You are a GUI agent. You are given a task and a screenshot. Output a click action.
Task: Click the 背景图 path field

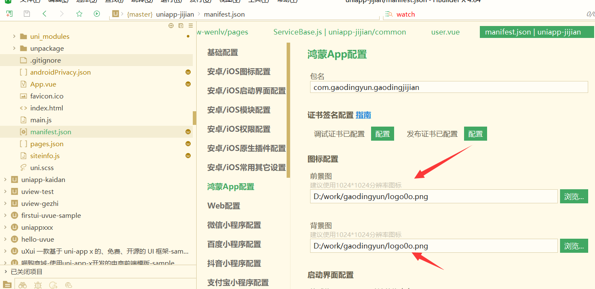click(x=434, y=246)
